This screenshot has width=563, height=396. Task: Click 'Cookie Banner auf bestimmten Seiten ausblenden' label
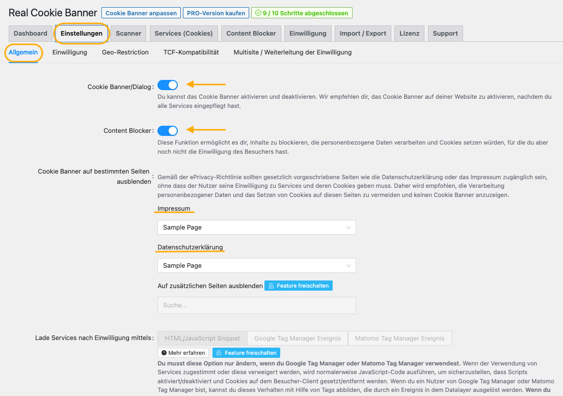click(94, 177)
